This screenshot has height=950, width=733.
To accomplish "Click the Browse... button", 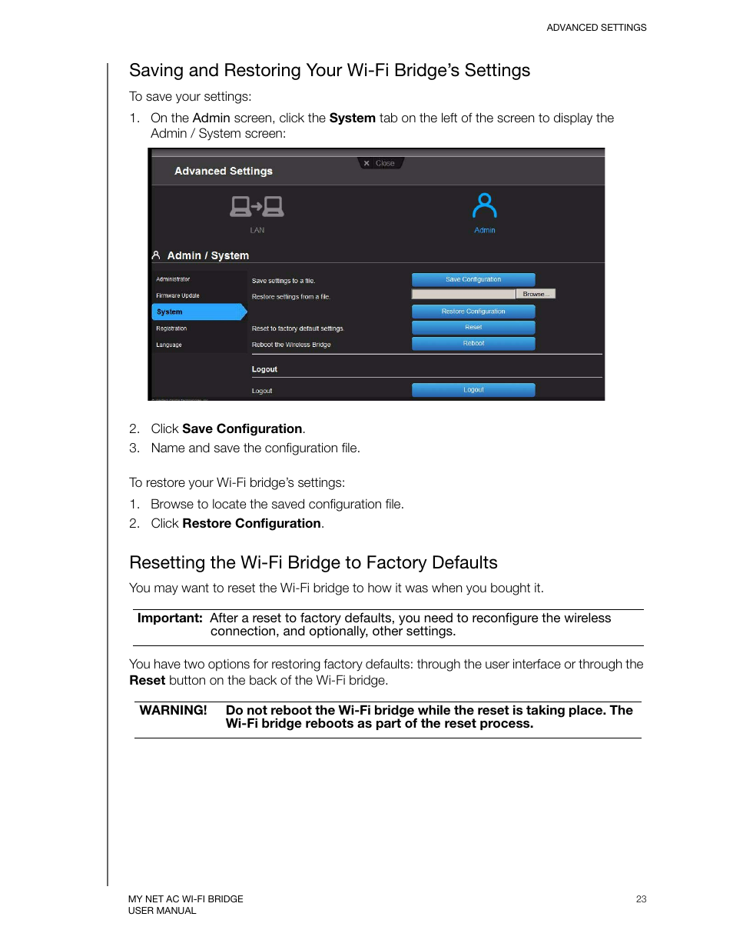I will pyautogui.click(x=536, y=294).
